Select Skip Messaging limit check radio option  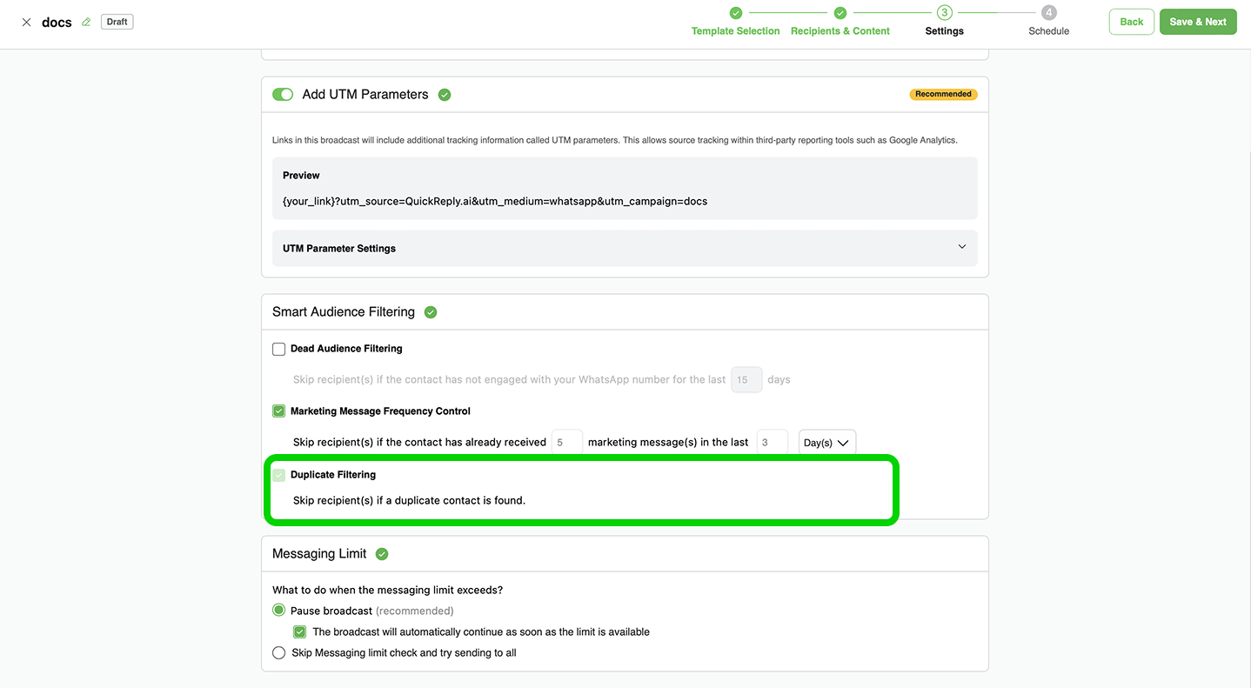coord(279,653)
